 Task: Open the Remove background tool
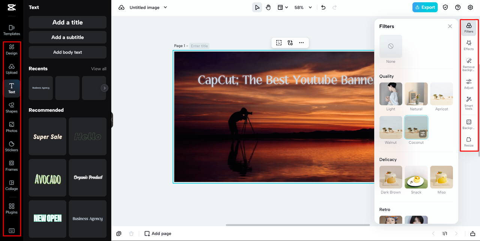[469, 64]
